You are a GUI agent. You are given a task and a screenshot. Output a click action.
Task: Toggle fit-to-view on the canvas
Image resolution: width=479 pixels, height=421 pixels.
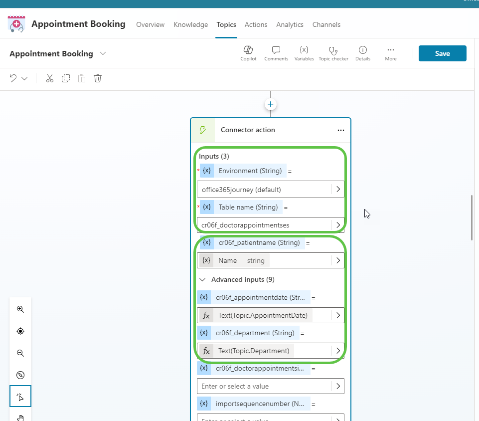pyautogui.click(x=20, y=331)
